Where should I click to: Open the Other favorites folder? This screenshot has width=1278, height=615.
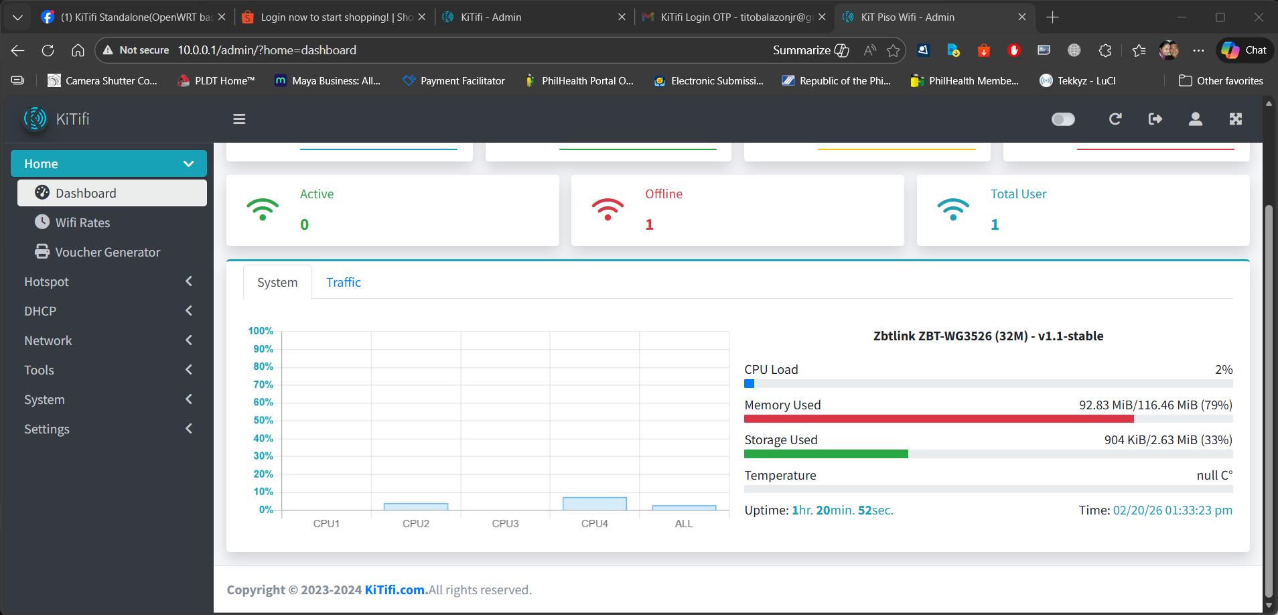[1221, 80]
